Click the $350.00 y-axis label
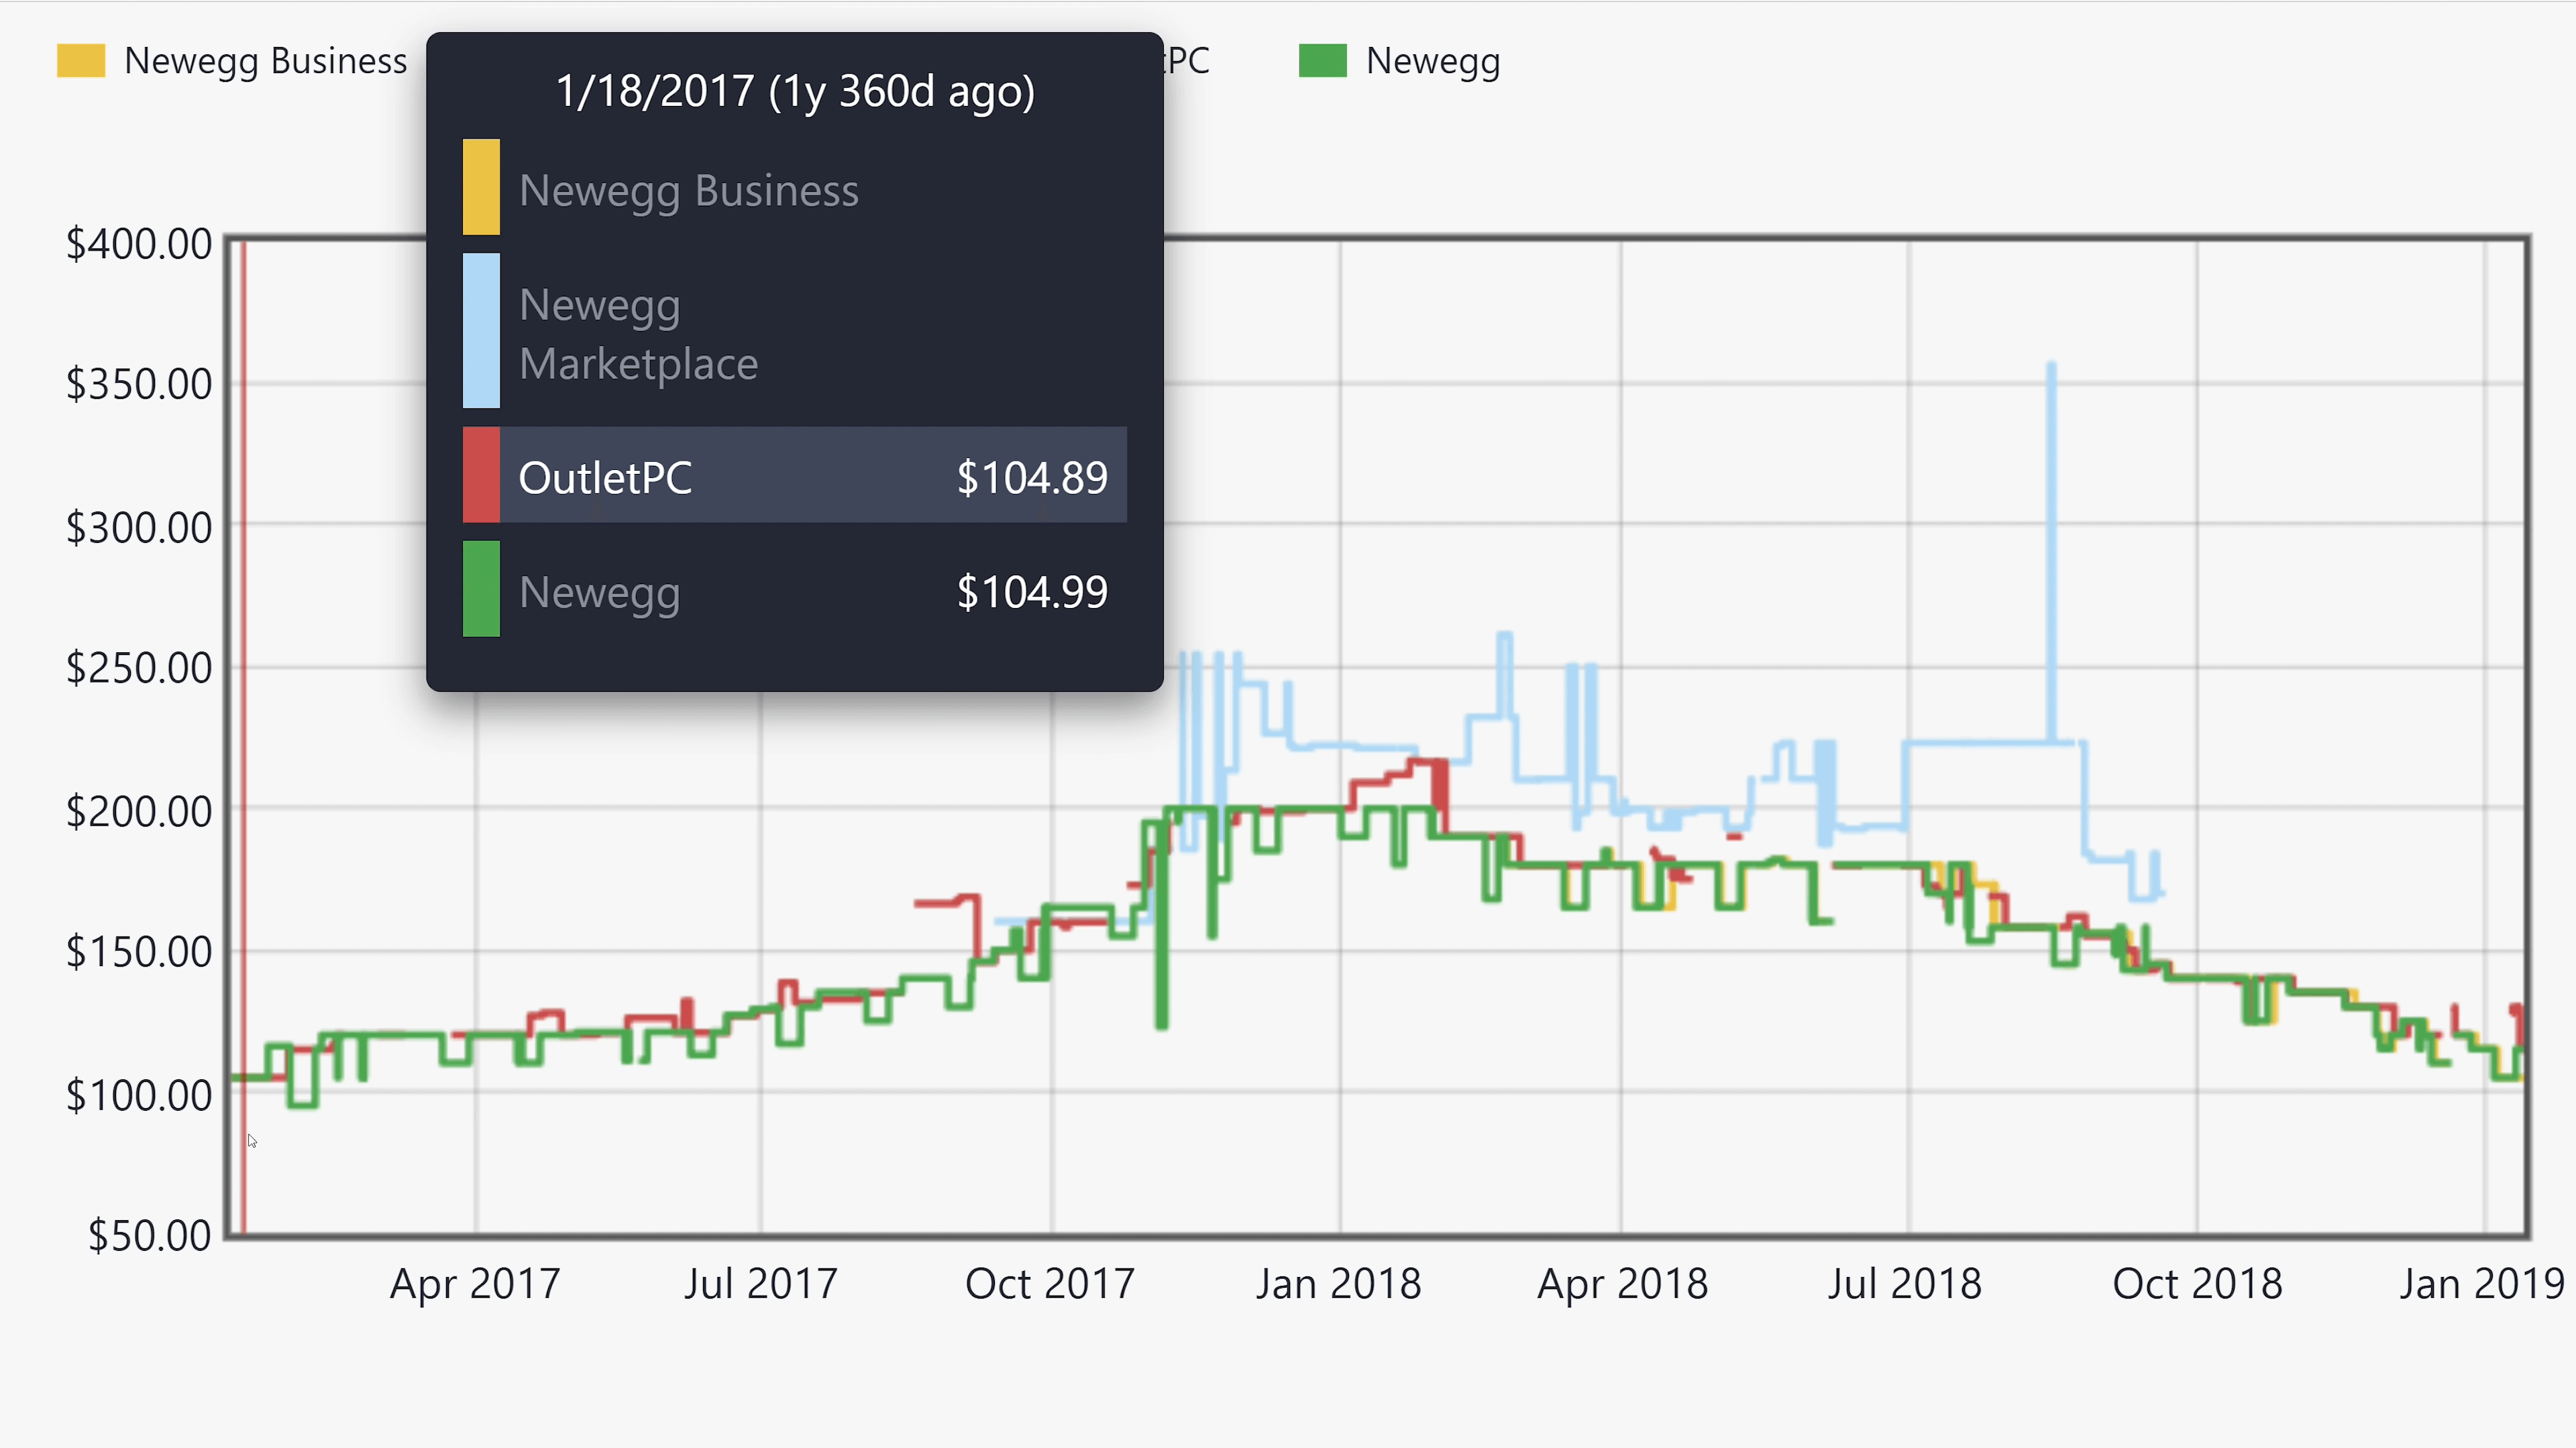The image size is (2576, 1448). point(139,383)
